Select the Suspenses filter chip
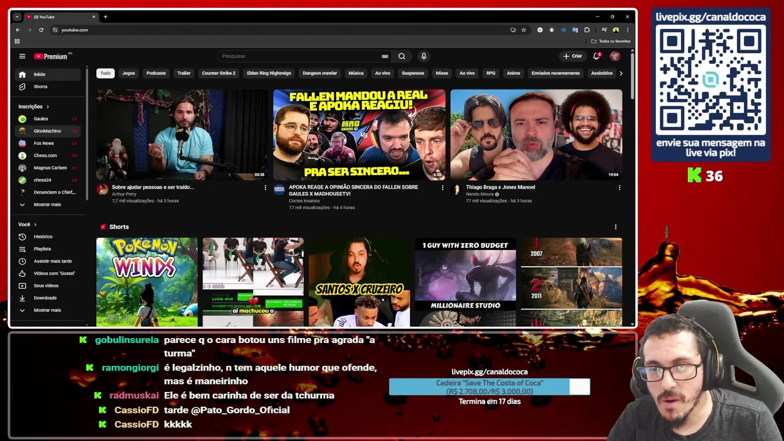This screenshot has height=441, width=784. click(x=413, y=73)
